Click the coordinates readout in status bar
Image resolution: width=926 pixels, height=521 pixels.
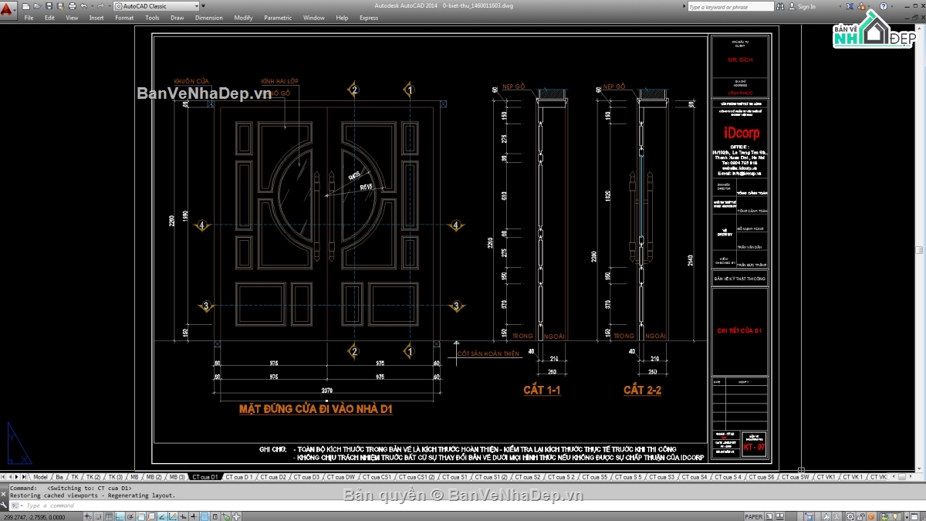34,517
